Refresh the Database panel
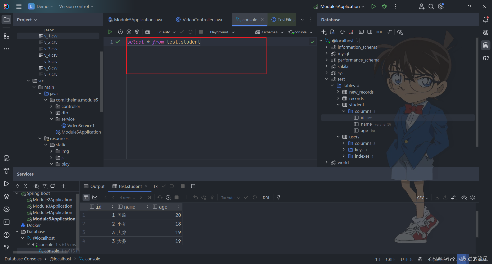This screenshot has height=264, width=492. click(342, 32)
